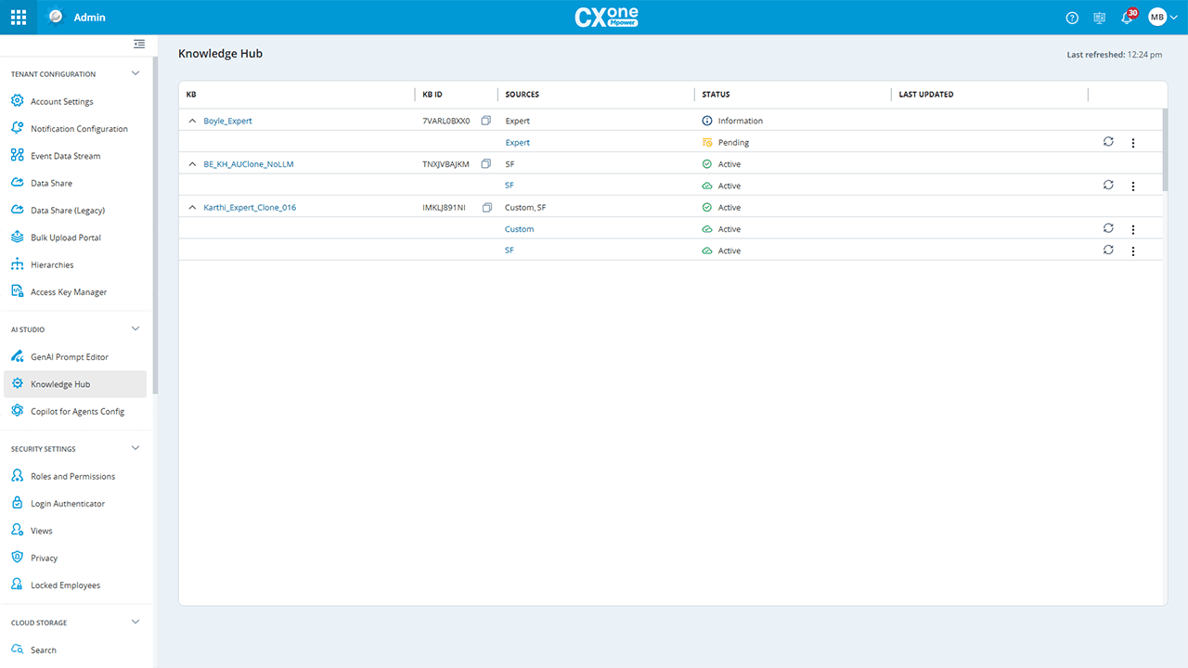The height and width of the screenshot is (668, 1188).
Task: Open GenAI Prompt Editor in sidebar
Action: [x=70, y=357]
